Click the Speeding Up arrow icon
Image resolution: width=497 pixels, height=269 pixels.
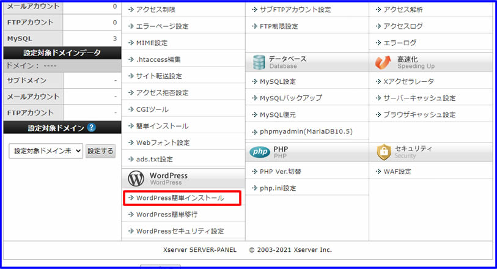383,62
